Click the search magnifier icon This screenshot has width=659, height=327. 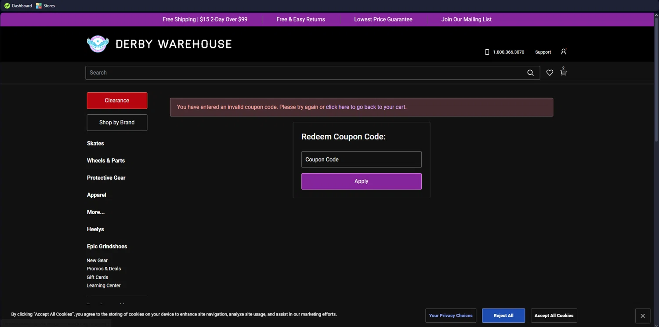530,73
